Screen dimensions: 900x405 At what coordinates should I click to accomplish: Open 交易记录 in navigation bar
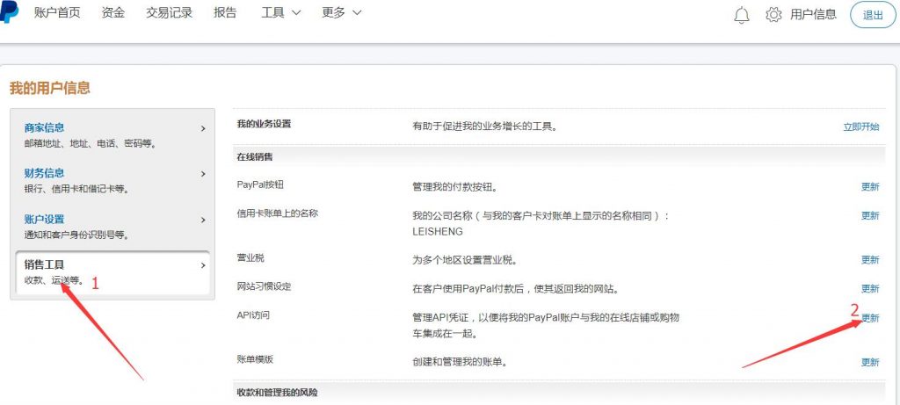[169, 13]
